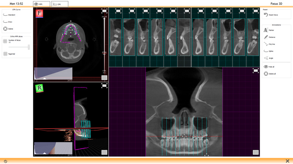Expand the panoramic view to fullscreen
Image resolution: width=293 pixels, height=164 pixels.
(256, 71)
